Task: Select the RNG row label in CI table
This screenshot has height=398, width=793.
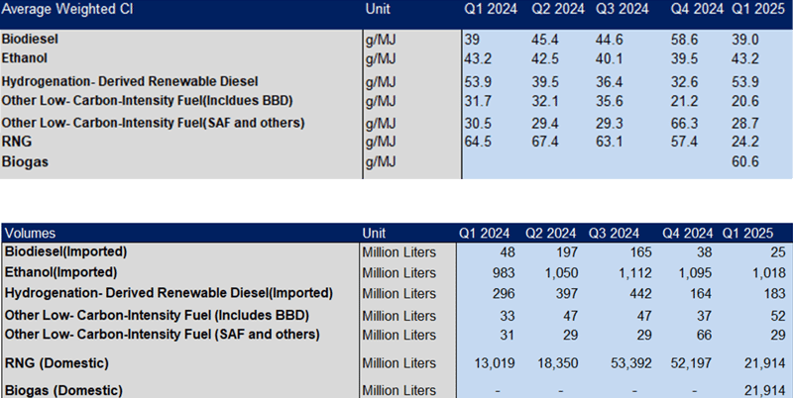Action: pyautogui.click(x=19, y=142)
